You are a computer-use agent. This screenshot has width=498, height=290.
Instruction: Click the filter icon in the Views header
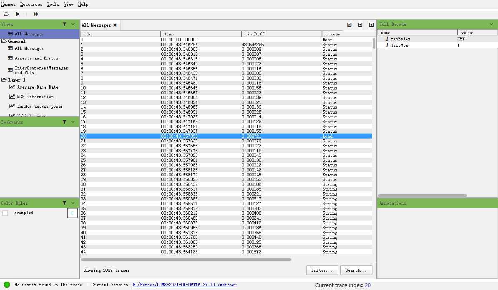click(65, 25)
